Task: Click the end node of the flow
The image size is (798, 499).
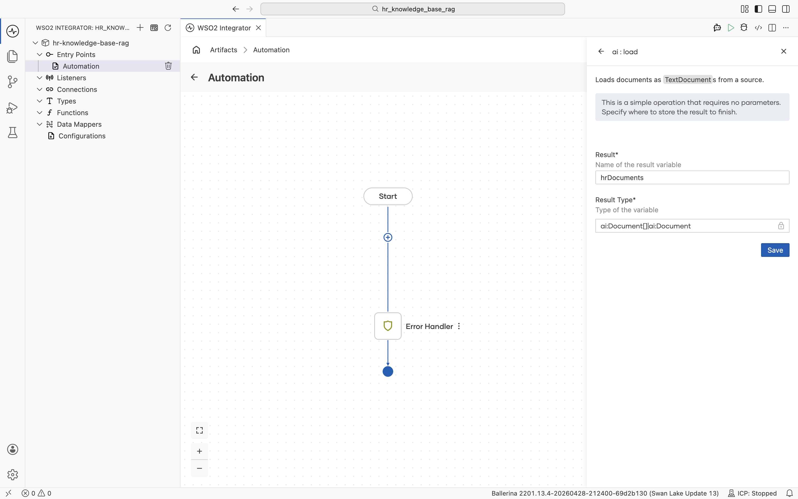Action: (388, 372)
